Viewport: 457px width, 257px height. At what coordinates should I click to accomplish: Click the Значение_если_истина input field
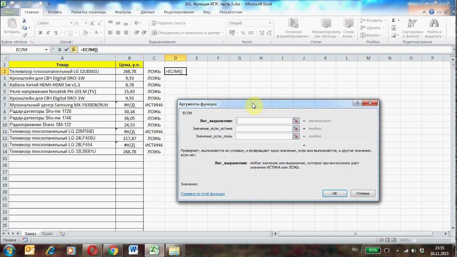point(264,128)
